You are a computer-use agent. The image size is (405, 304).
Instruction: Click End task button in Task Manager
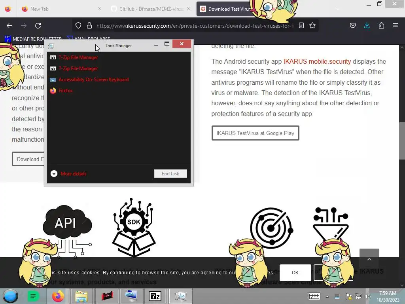click(170, 174)
